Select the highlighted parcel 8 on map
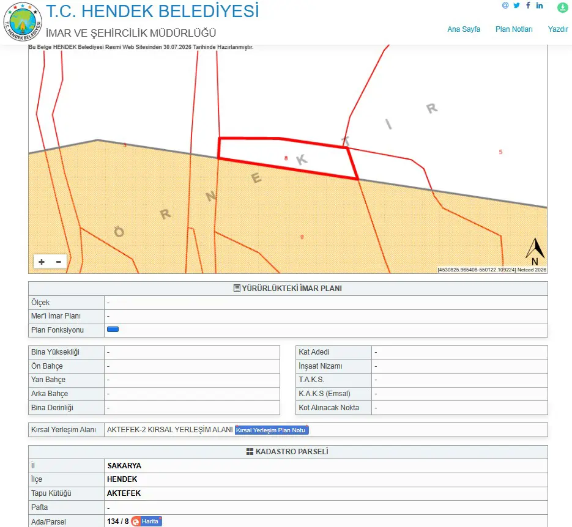Image resolution: width=572 pixels, height=527 pixels. pos(286,157)
